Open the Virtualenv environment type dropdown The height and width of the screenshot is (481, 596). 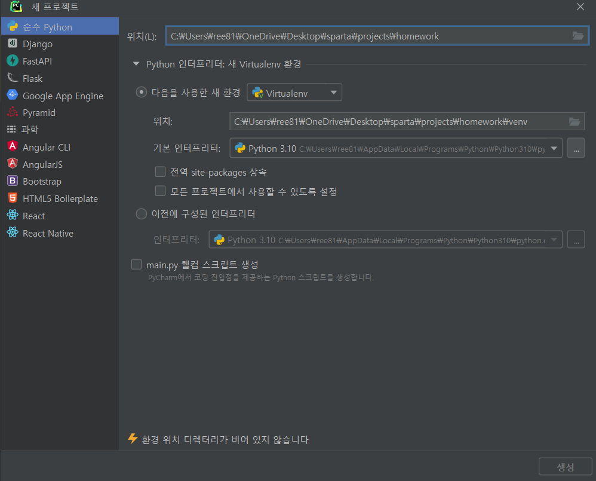point(294,93)
